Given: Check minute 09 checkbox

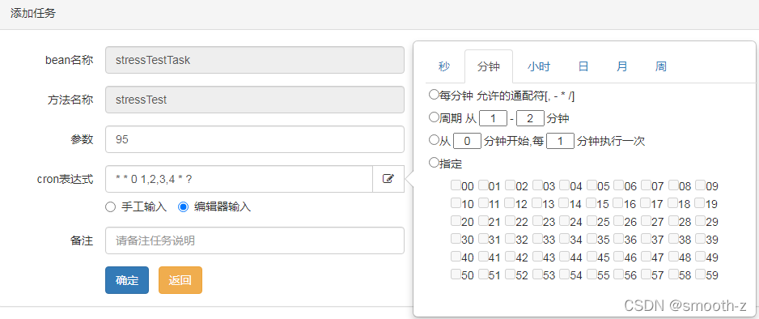Looking at the screenshot, I should (x=700, y=185).
